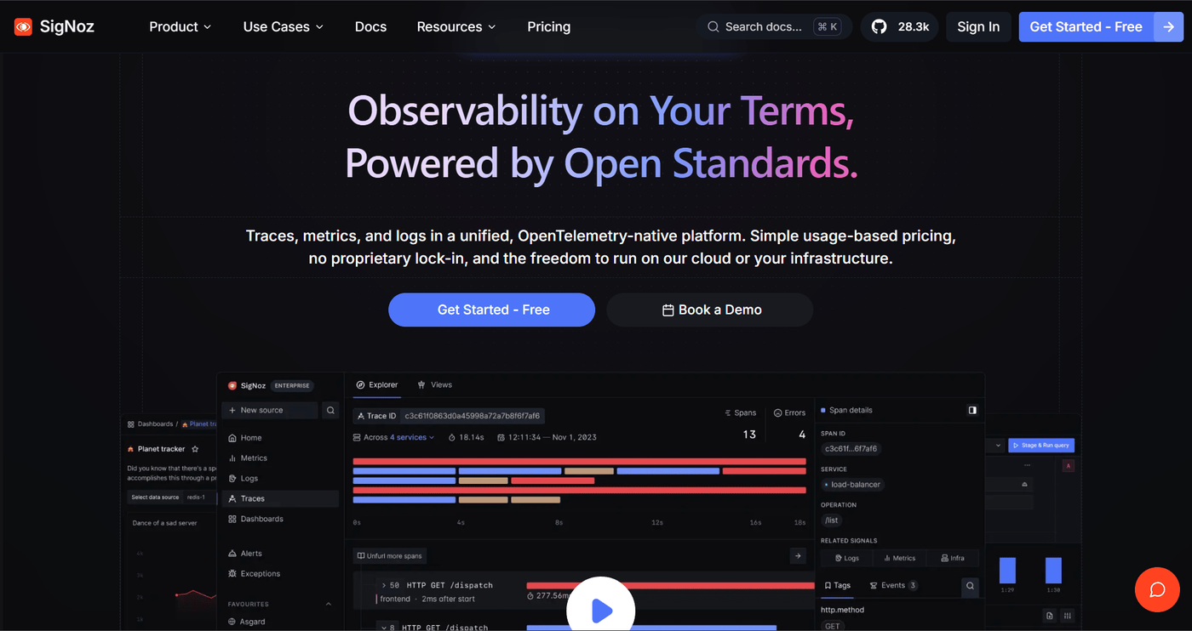Click the document icon in the query panel
This screenshot has width=1192, height=631.
pyautogui.click(x=1050, y=616)
